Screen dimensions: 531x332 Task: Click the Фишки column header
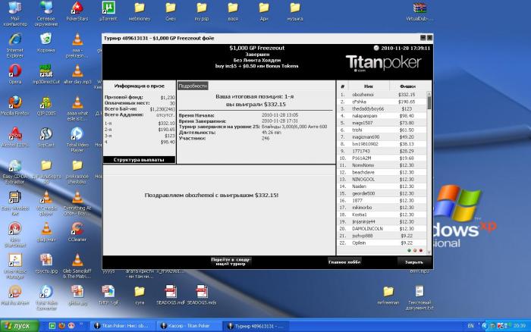407,86
